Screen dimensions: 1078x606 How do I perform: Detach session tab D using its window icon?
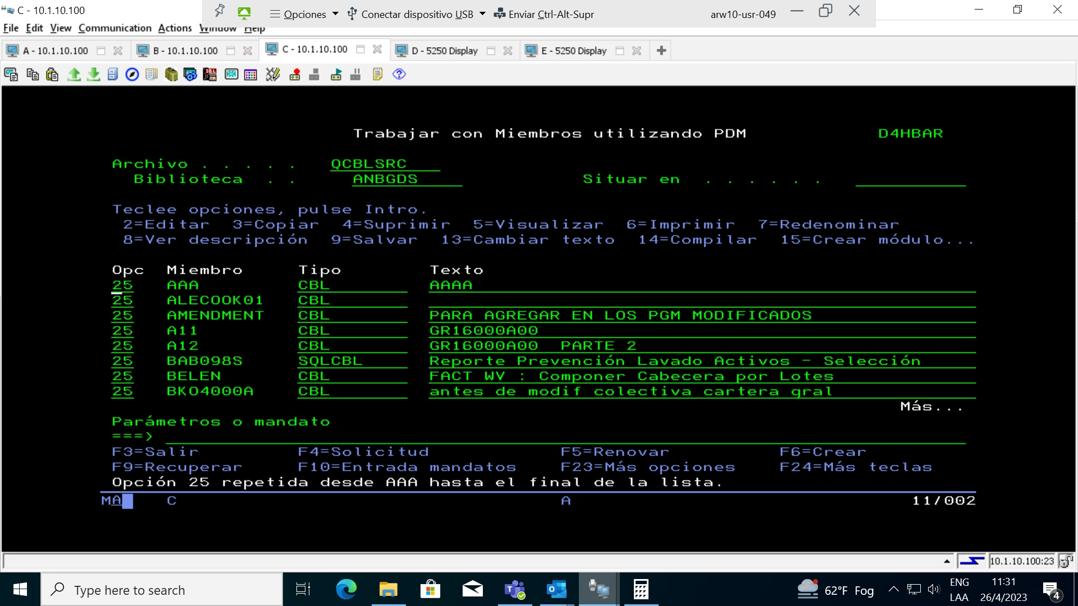491,50
